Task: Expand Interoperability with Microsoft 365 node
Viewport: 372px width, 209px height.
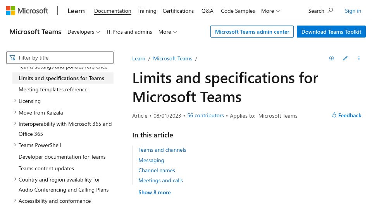Action: pyautogui.click(x=15, y=124)
